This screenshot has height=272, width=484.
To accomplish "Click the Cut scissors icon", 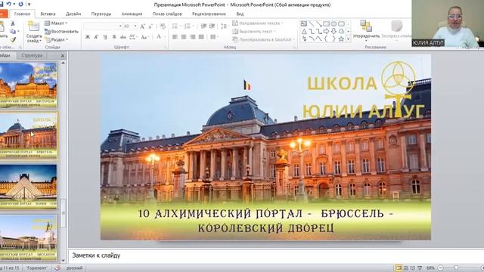I will [x=13, y=23].
